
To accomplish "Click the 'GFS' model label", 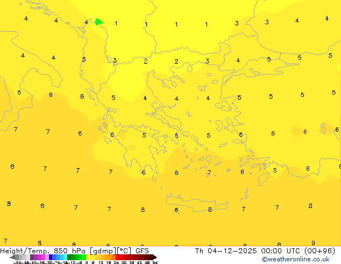I will coord(142,251).
